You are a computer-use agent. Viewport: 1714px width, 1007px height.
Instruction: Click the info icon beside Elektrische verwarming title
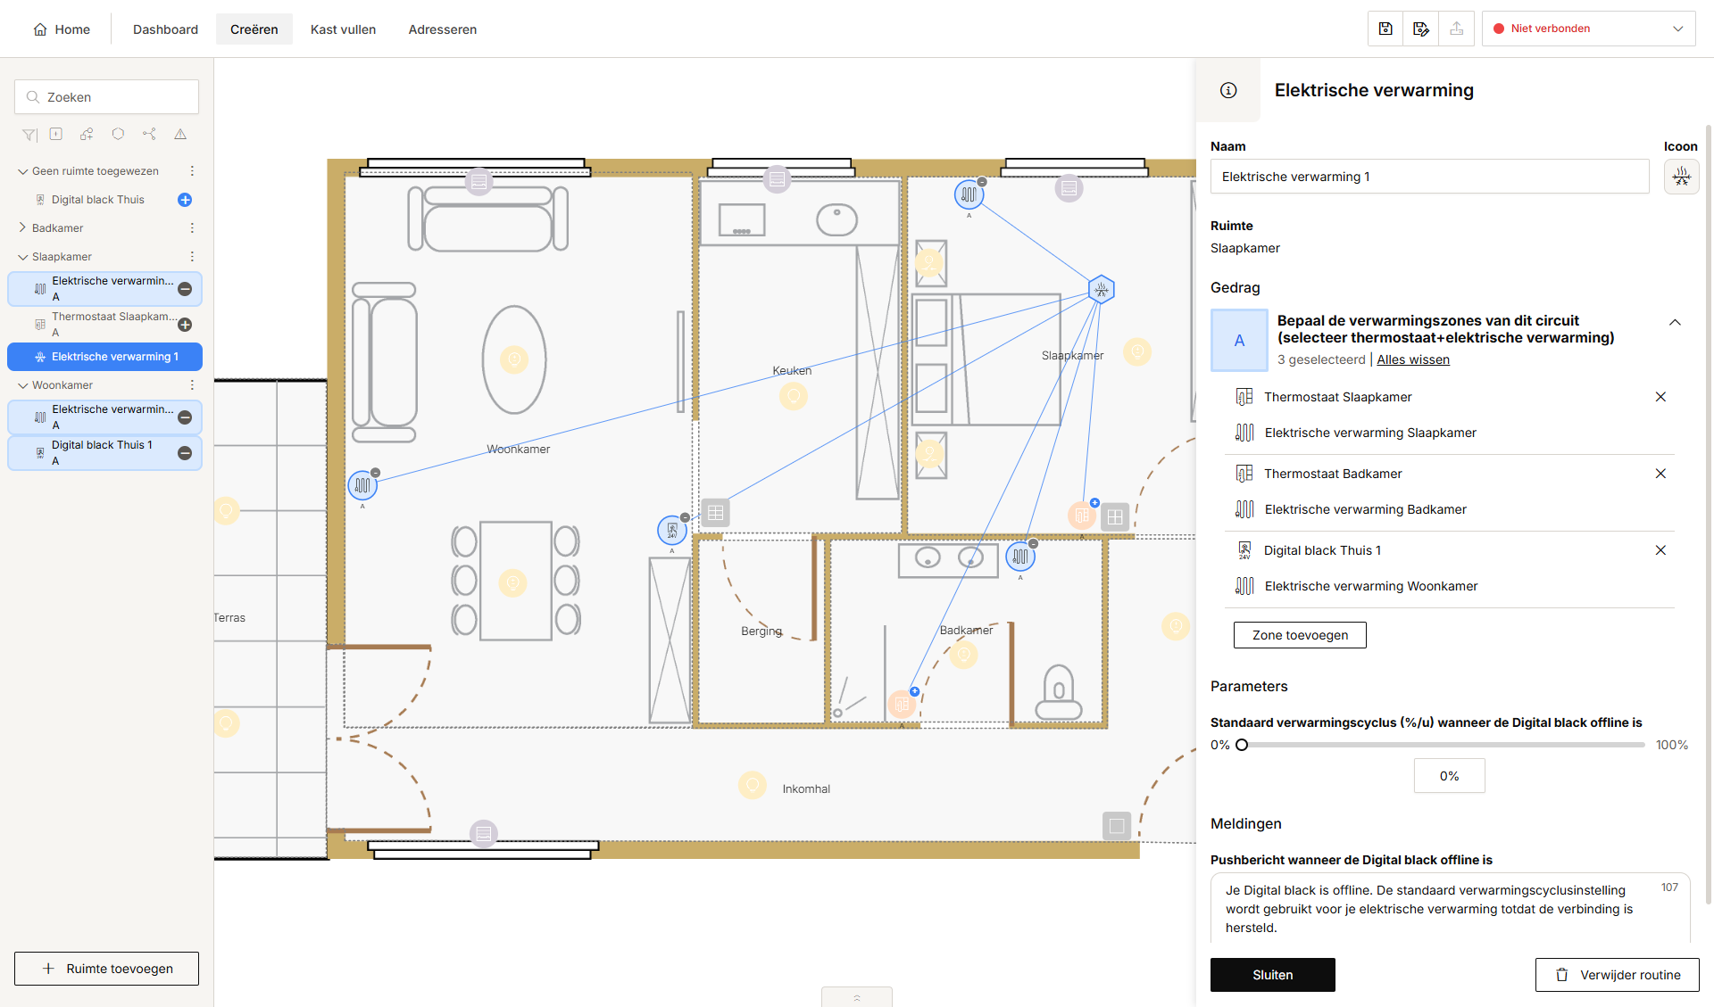click(1228, 90)
